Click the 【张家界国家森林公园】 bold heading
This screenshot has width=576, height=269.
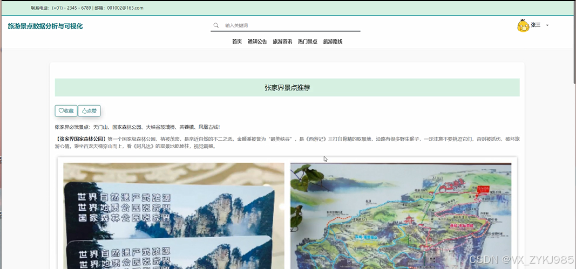[x=81, y=139]
